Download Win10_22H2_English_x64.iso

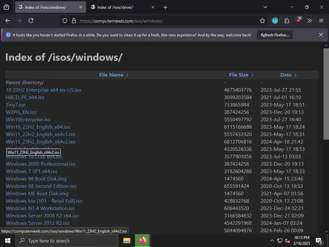[x=38, y=127]
